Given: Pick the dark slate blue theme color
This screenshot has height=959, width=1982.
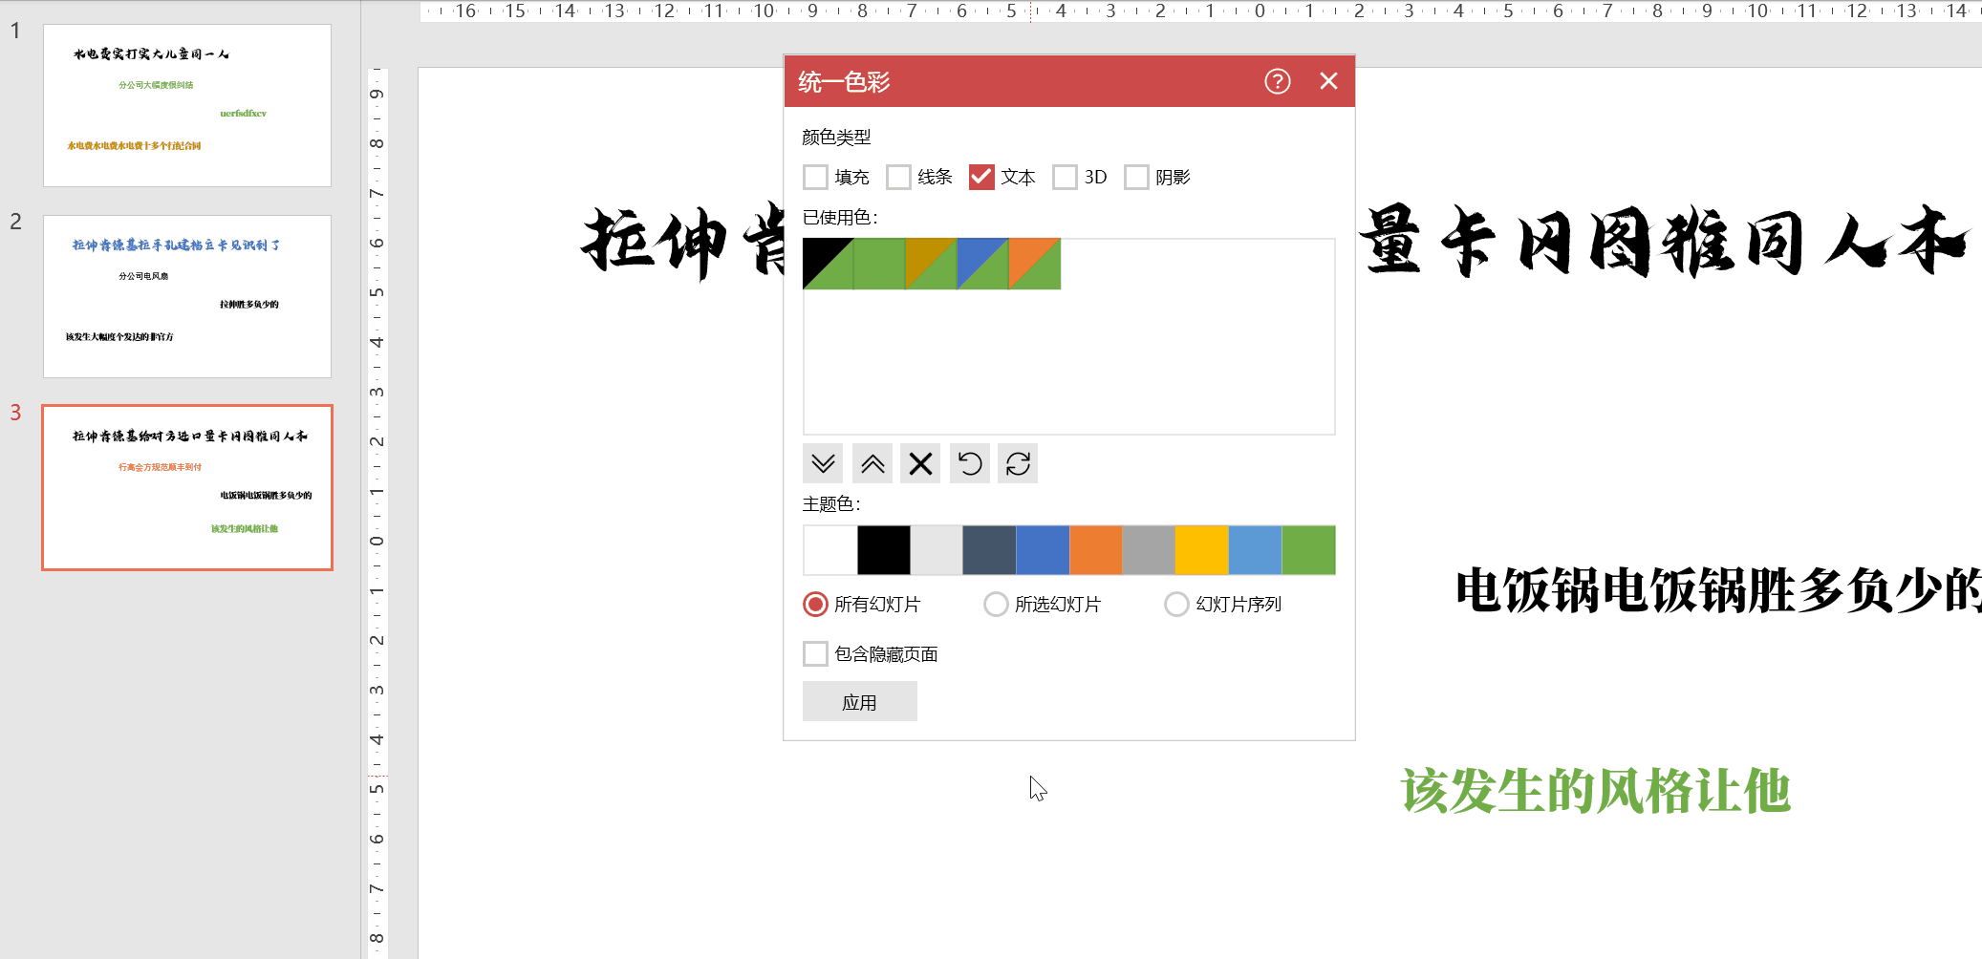Looking at the screenshot, I should [990, 550].
